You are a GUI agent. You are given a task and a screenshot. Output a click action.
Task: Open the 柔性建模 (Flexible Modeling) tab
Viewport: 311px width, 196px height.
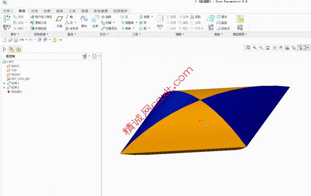[101, 11]
